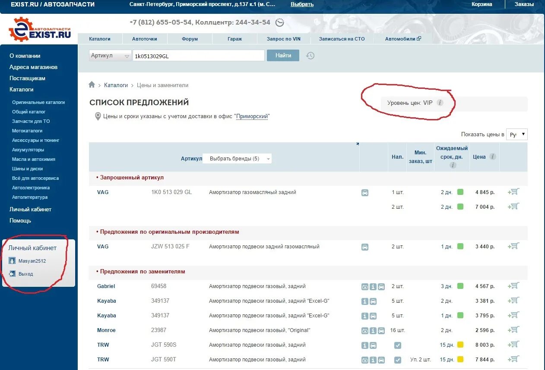Click availability checkmark in TRW JGT 590T row

(398, 360)
